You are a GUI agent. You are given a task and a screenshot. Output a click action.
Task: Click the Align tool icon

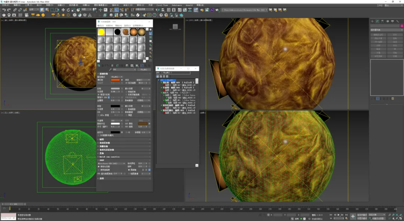tap(163, 10)
